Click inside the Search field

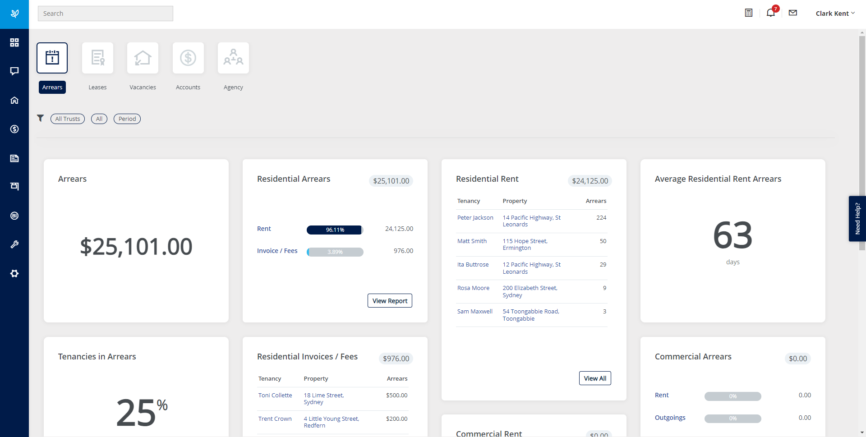coord(105,13)
